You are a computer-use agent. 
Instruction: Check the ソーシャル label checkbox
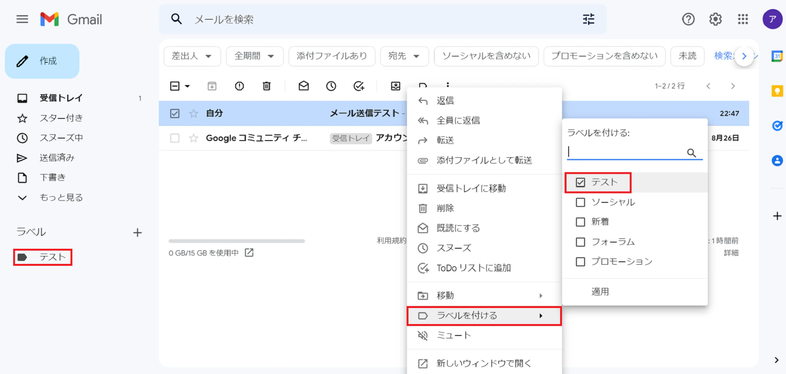(580, 202)
